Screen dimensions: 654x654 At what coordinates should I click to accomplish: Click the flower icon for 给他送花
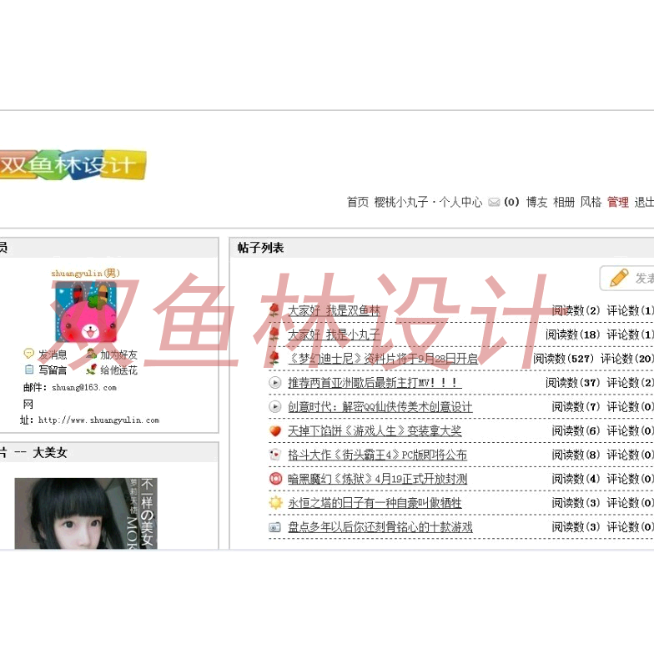tap(92, 369)
